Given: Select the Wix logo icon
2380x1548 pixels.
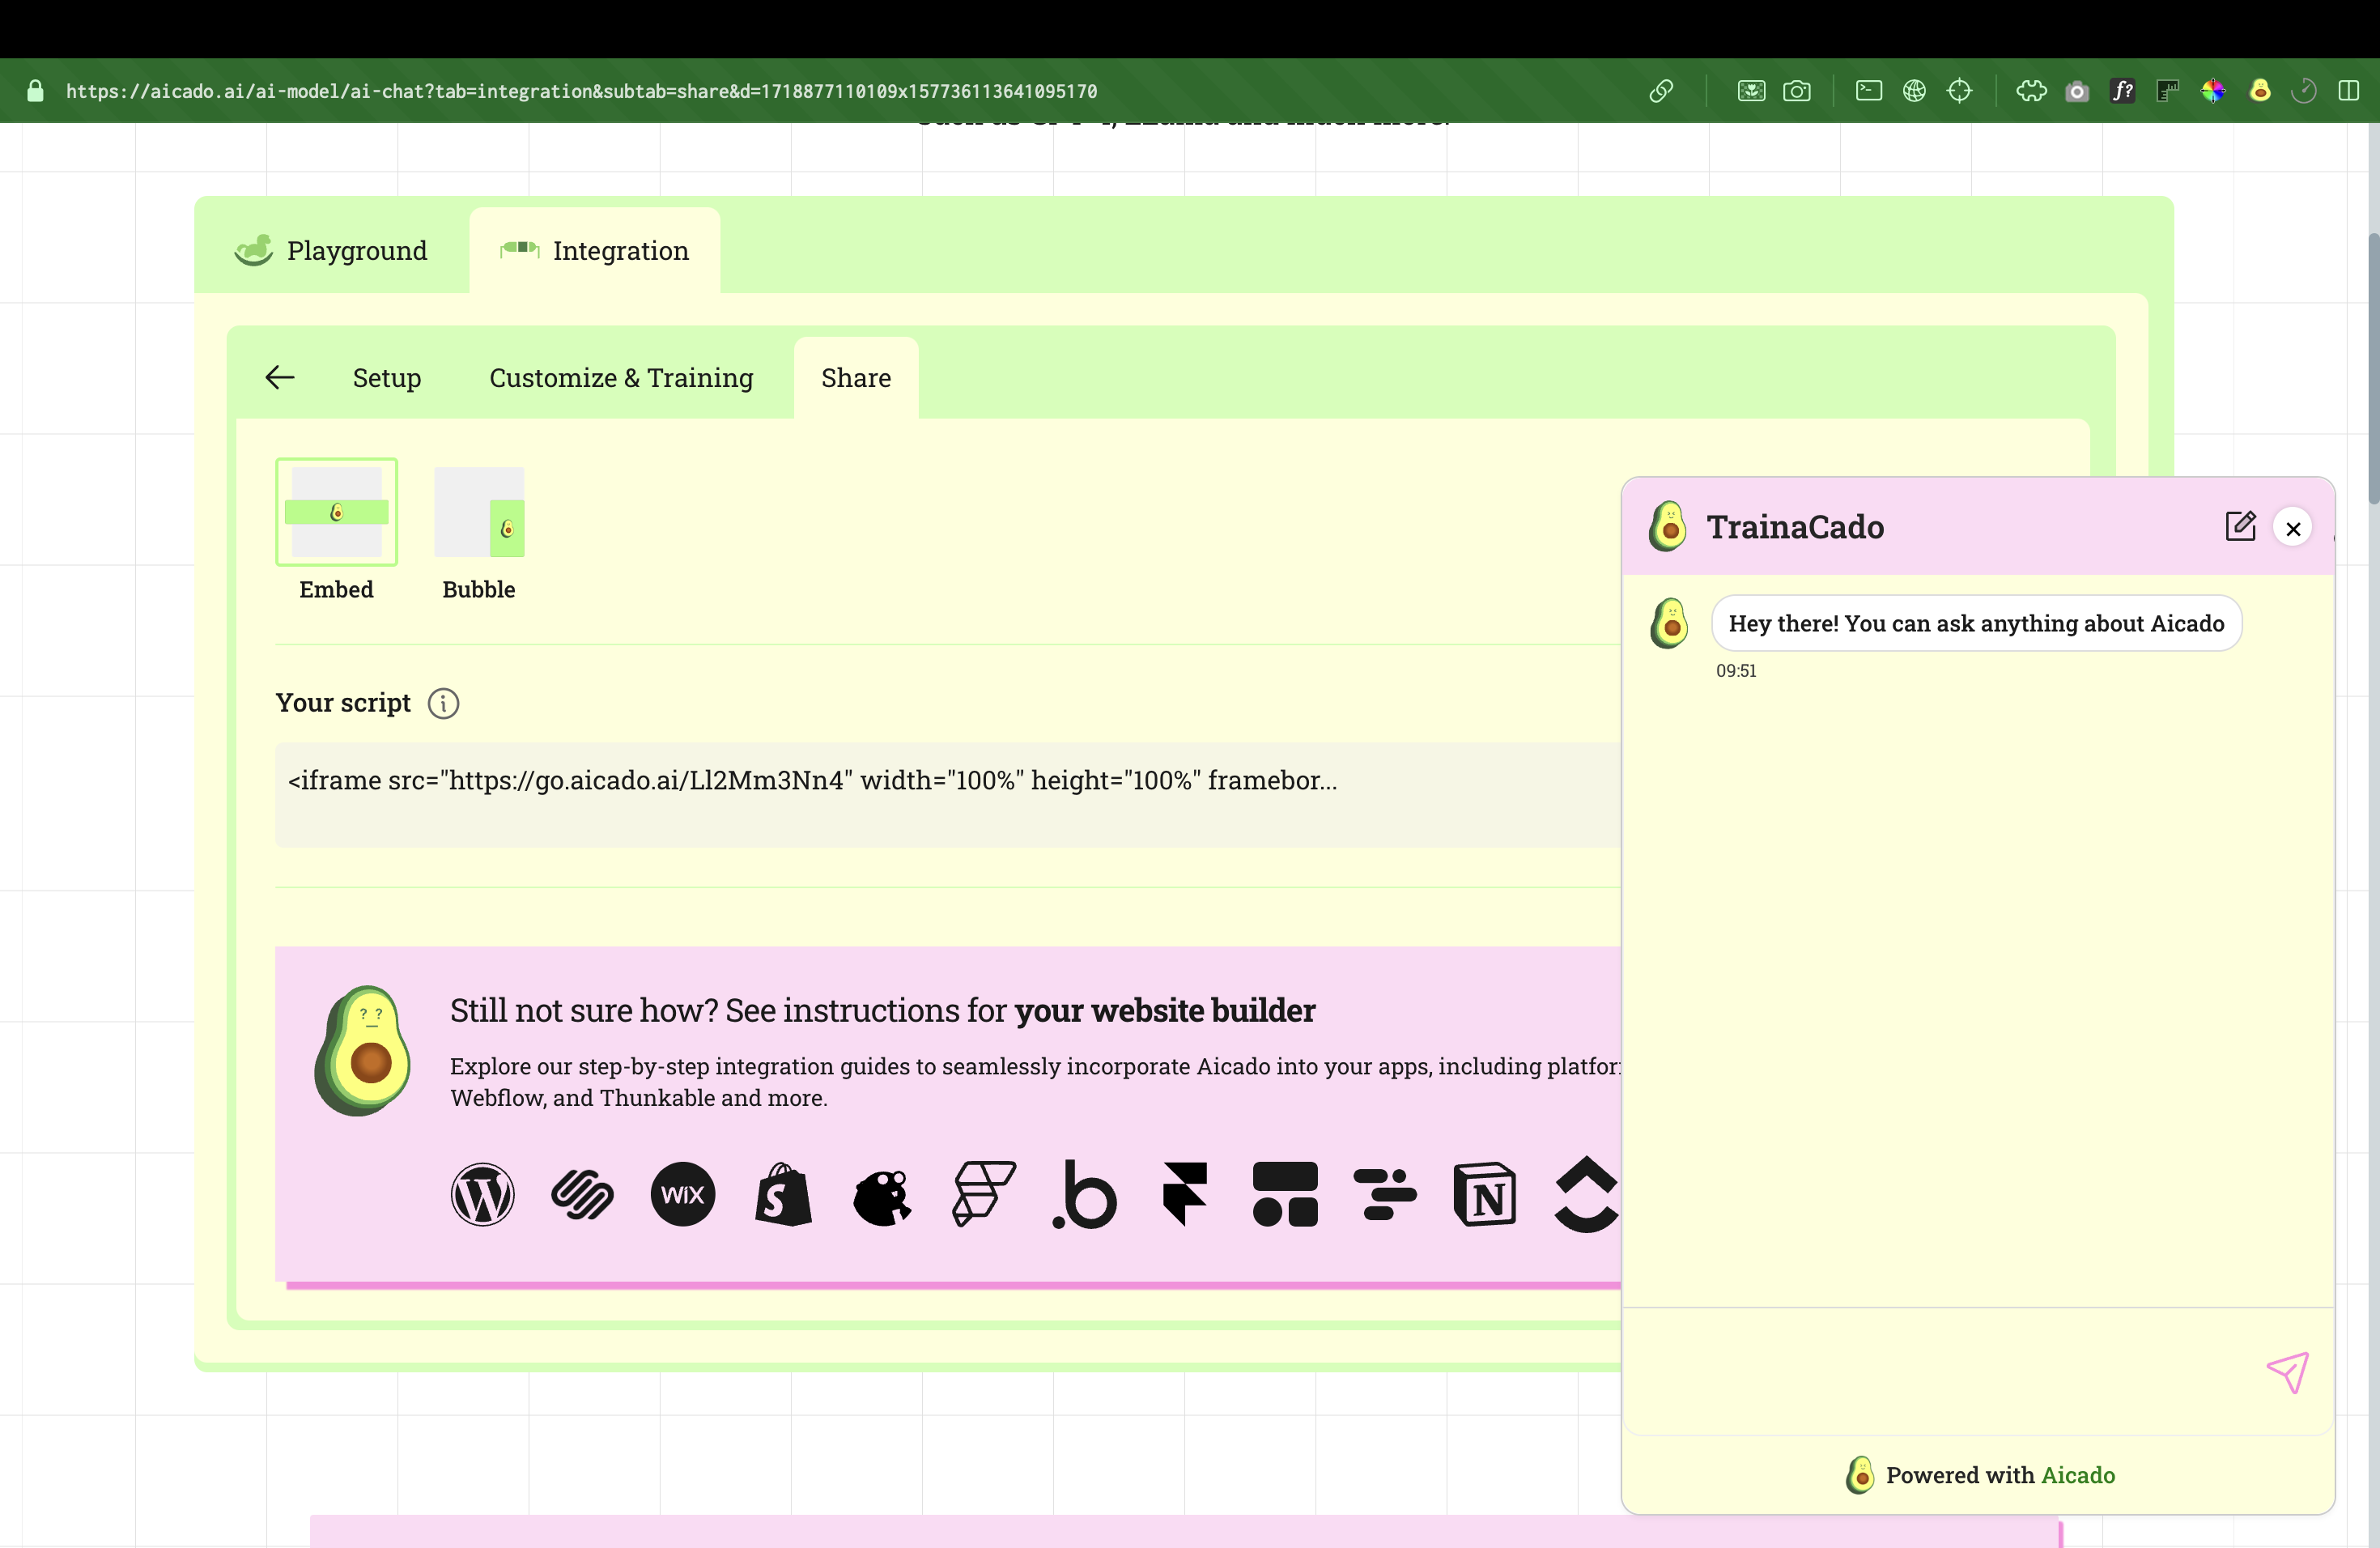Looking at the screenshot, I should pyautogui.click(x=682, y=1194).
